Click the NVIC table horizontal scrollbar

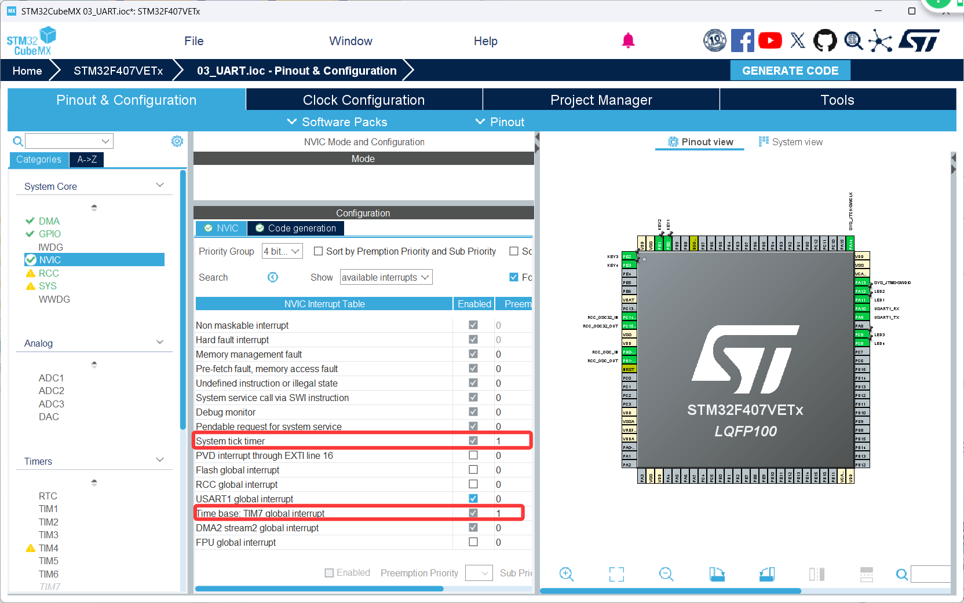click(319, 589)
